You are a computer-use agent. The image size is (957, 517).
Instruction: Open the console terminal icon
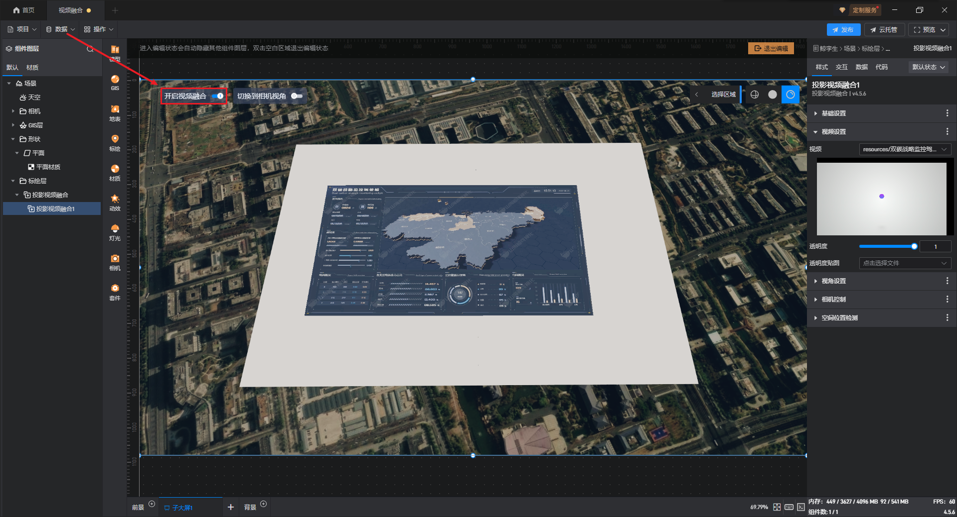(x=801, y=507)
